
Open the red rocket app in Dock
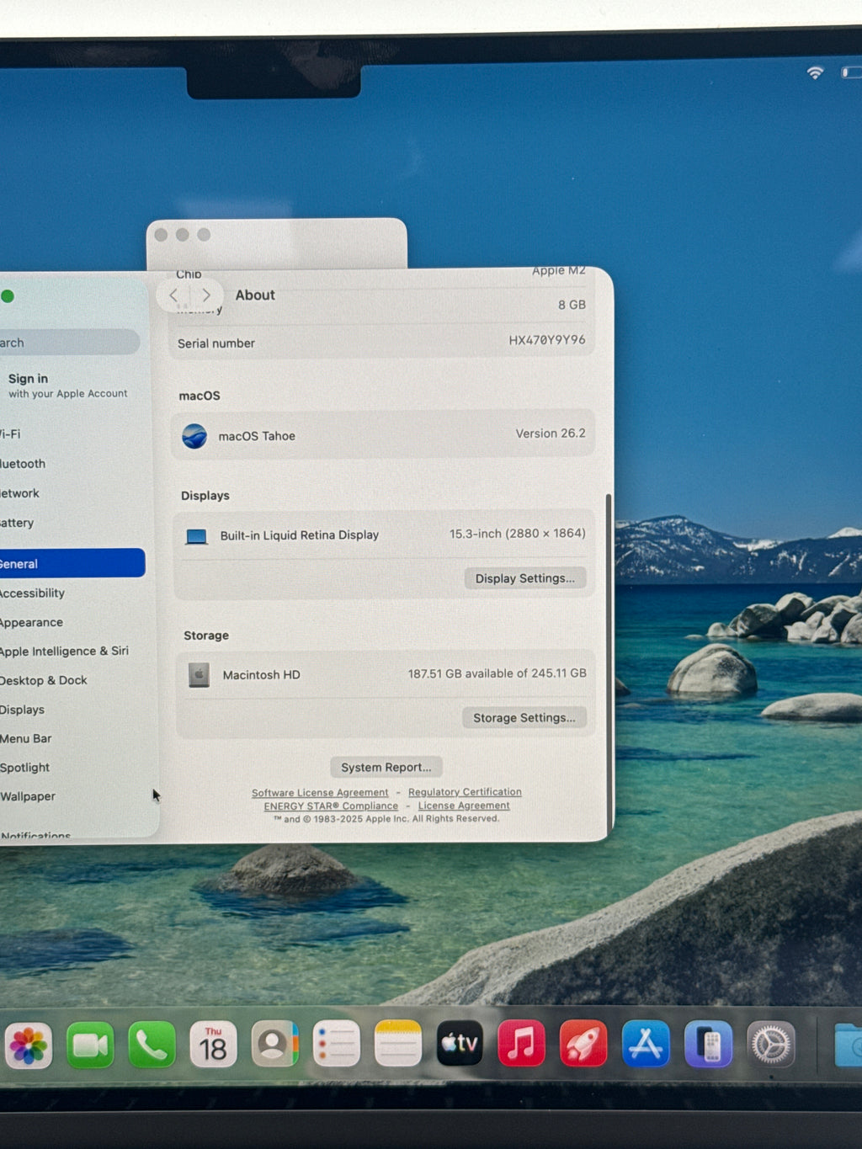pyautogui.click(x=583, y=1044)
